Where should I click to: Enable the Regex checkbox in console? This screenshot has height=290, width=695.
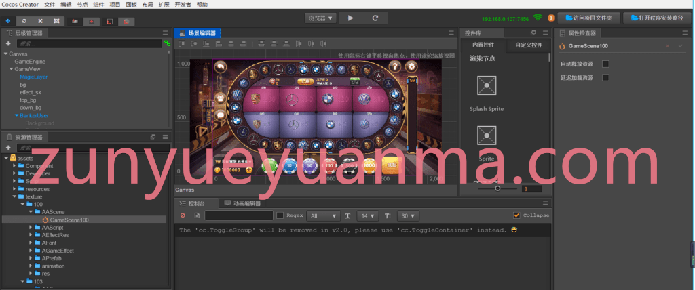click(x=280, y=215)
